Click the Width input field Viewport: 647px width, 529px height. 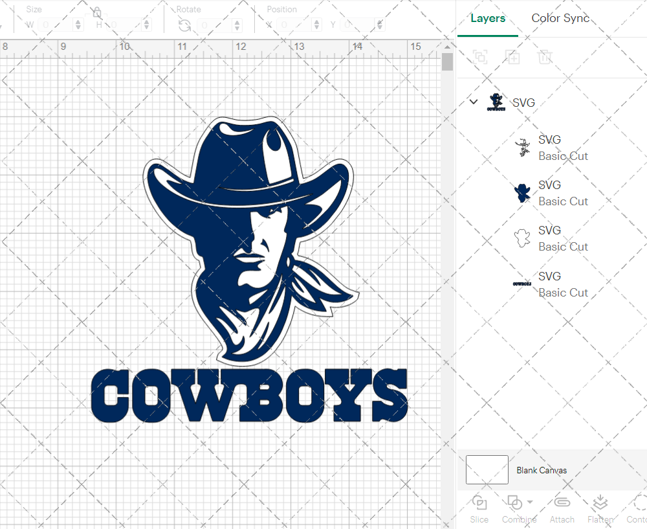click(56, 25)
